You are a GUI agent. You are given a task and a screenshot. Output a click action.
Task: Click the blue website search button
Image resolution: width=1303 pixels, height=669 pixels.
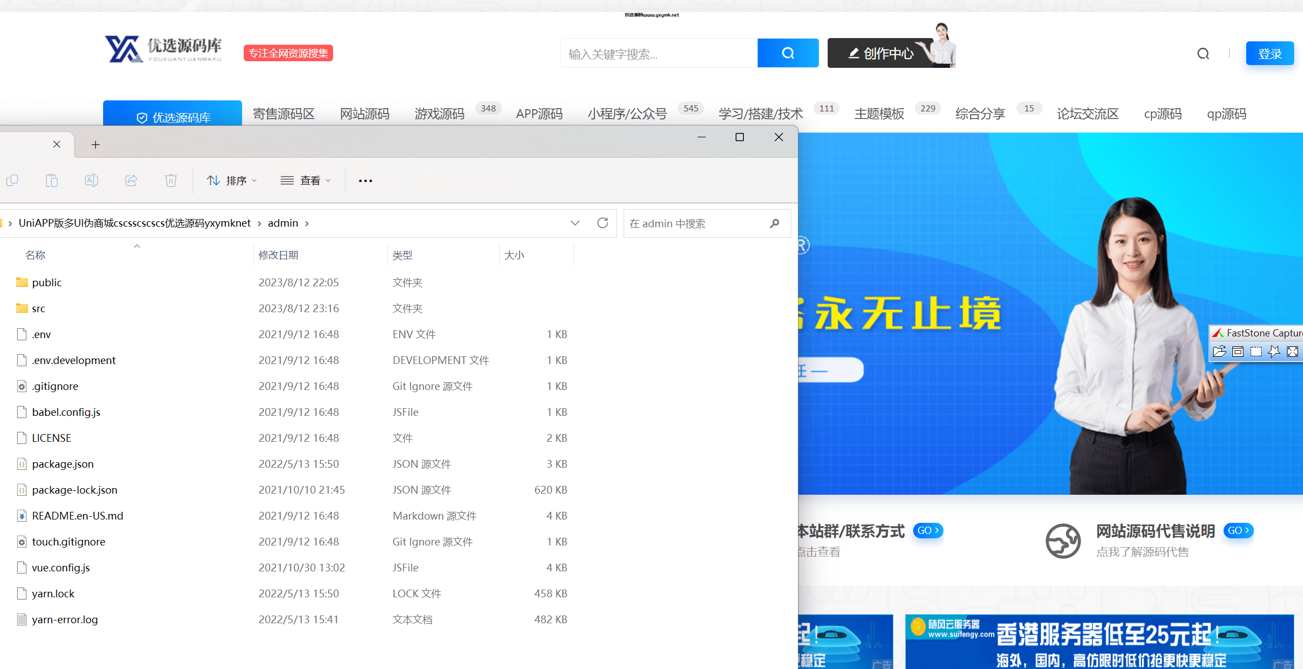click(x=788, y=53)
